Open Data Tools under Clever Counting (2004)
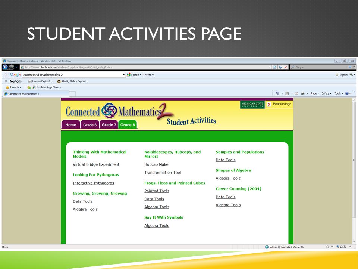 (226, 197)
